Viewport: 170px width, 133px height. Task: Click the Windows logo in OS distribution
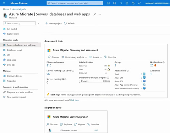108,66
